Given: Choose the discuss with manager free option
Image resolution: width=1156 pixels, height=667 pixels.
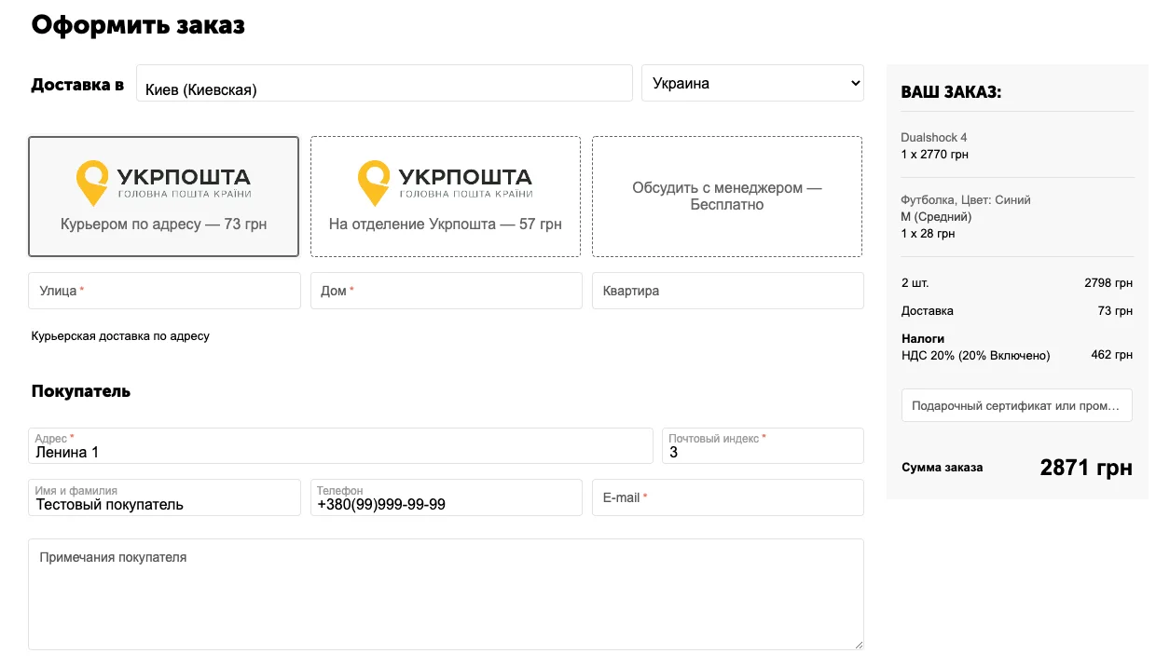Looking at the screenshot, I should click(x=727, y=197).
